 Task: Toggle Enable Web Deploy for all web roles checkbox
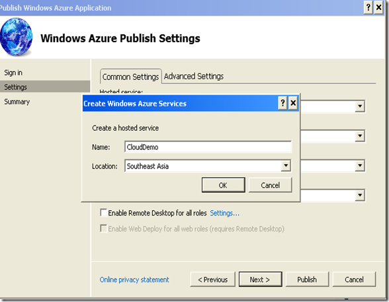pyautogui.click(x=103, y=228)
